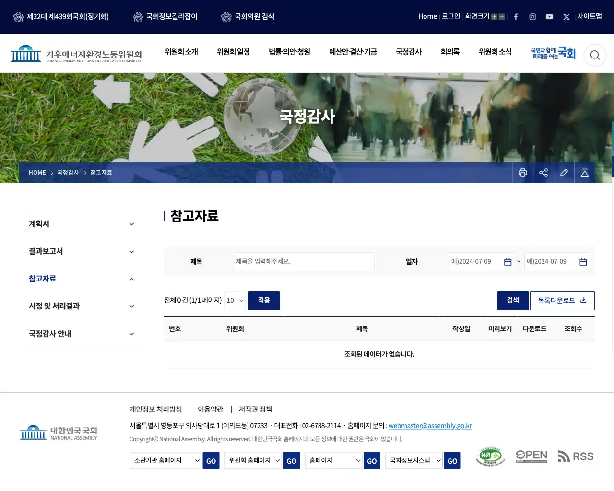This screenshot has width=614, height=491.
Task: Click the 조회수 column header
Action: coord(573,329)
